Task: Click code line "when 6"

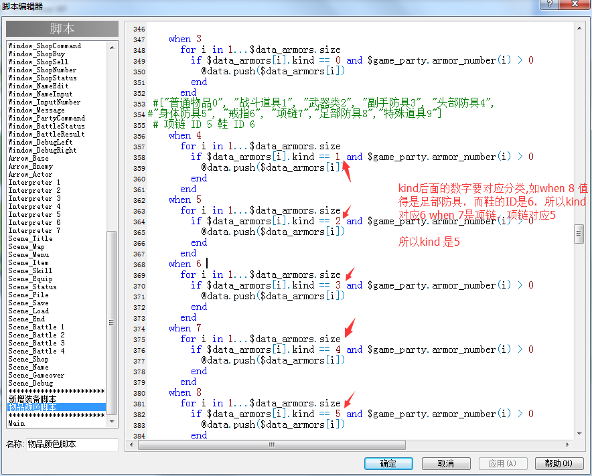Action: [x=185, y=264]
